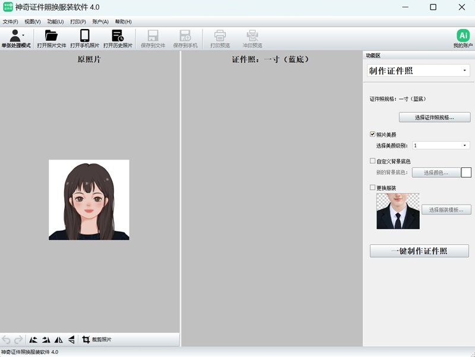Open a phone photo via 打开手机照片
Image resolution: width=475 pixels, height=357 pixels.
pyautogui.click(x=84, y=36)
